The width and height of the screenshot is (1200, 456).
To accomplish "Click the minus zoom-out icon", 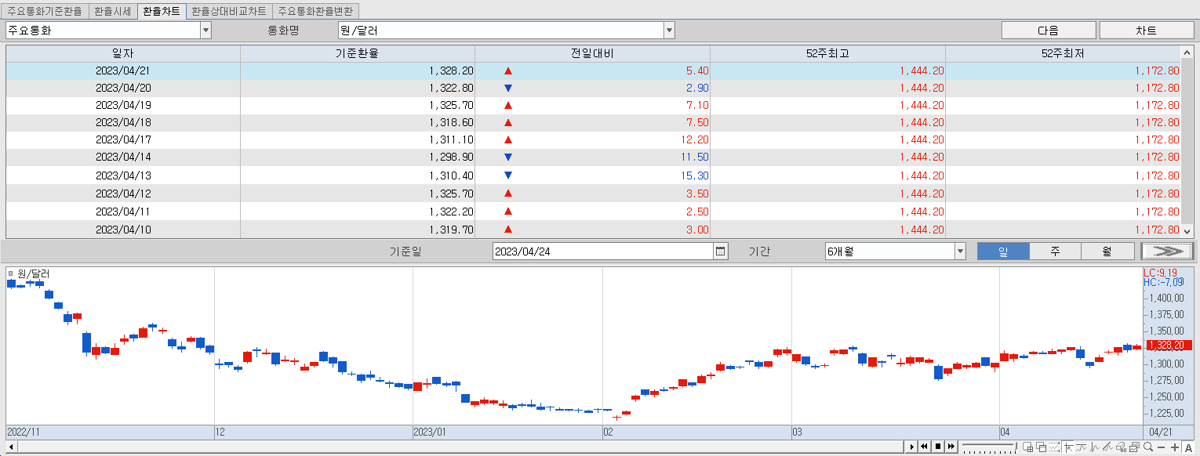I will 1161,447.
